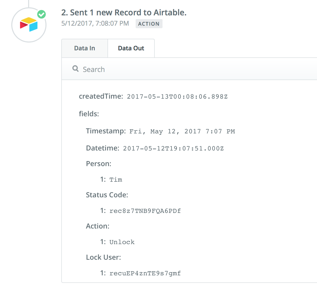Select Lock User record ID recuEP4znTE9s7gmf
Screen dimensions: 317x303
pos(145,273)
